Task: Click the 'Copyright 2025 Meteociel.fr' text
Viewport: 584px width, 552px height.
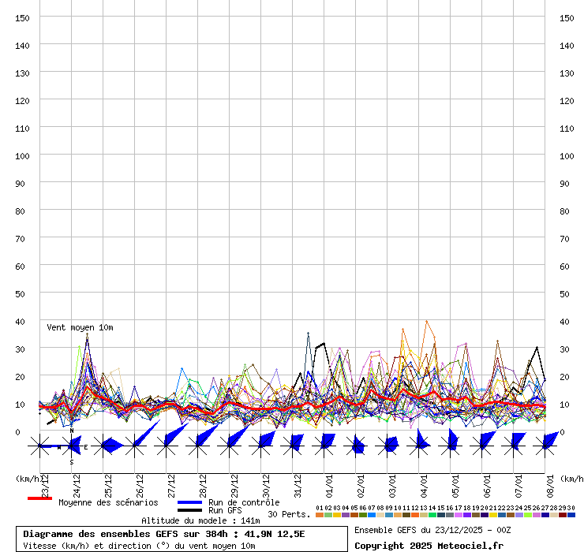Action: pos(429,545)
